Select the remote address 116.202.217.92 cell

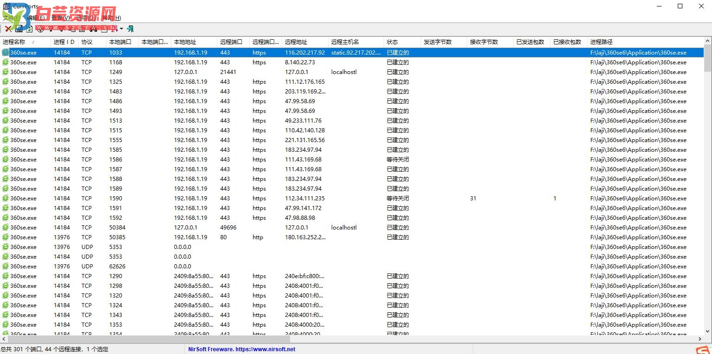click(305, 52)
